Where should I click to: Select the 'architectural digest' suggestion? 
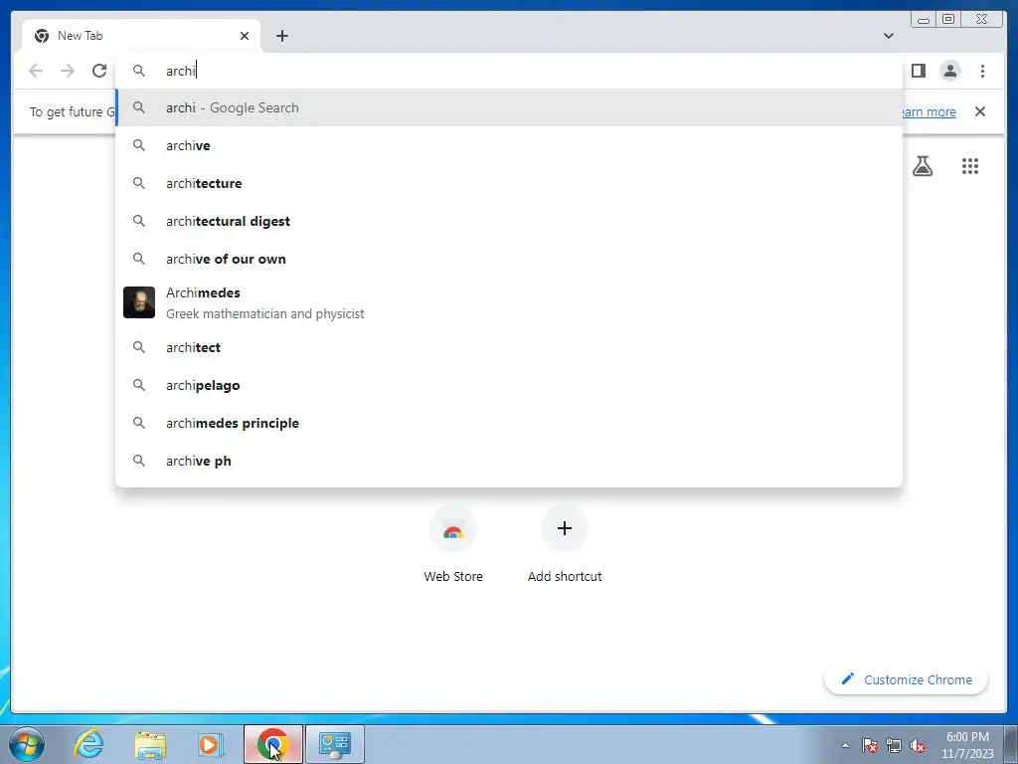(509, 221)
